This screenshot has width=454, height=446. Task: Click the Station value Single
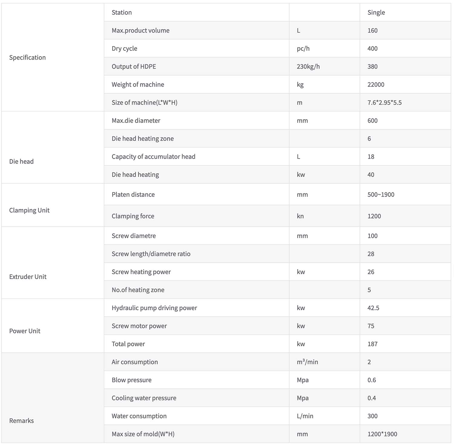(x=376, y=12)
